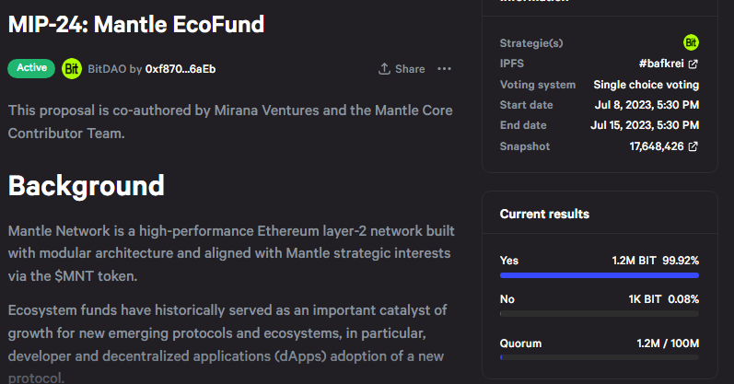Click the Yes result progress bar

pos(600,275)
